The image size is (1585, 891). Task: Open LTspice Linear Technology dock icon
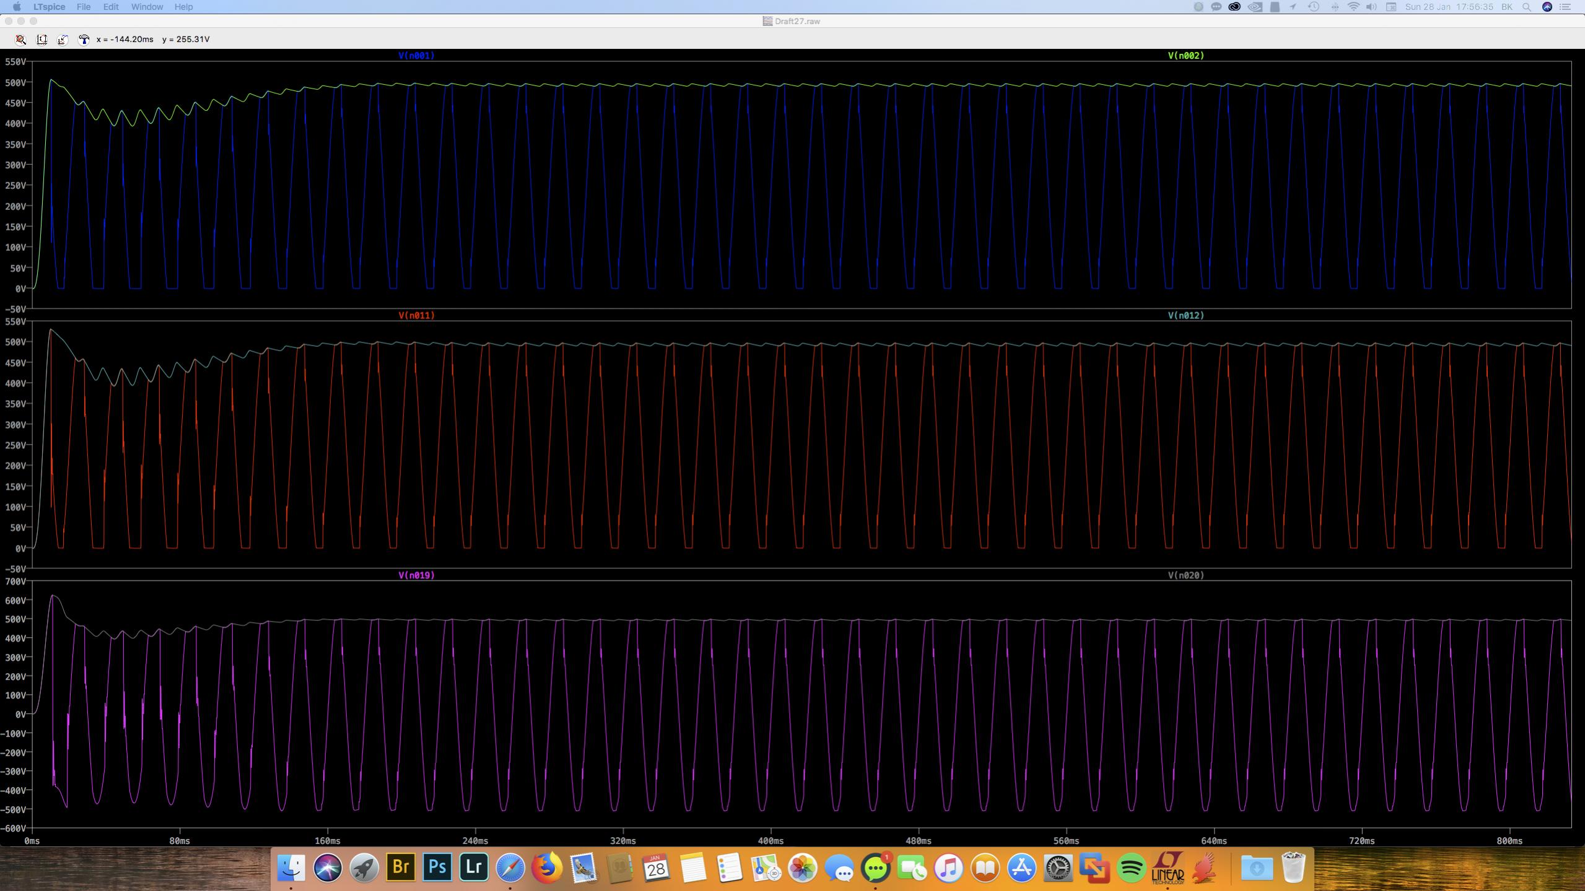[1168, 867]
